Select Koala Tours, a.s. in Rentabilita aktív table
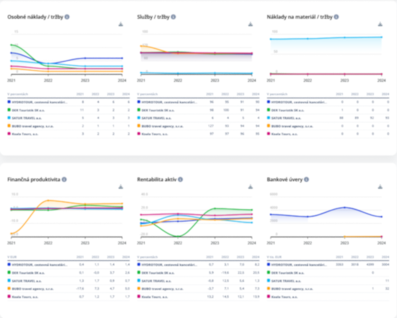 (x=155, y=297)
